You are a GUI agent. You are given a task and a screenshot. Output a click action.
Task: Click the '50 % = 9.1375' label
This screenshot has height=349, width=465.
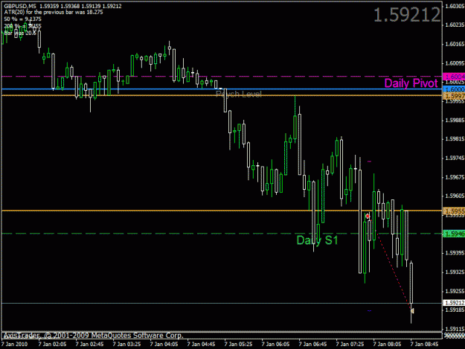(x=23, y=19)
